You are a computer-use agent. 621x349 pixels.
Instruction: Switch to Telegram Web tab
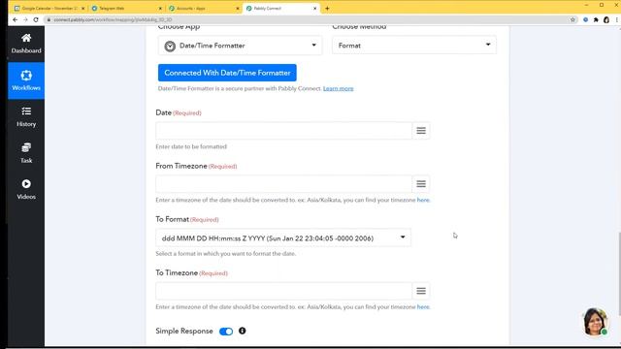(x=126, y=9)
